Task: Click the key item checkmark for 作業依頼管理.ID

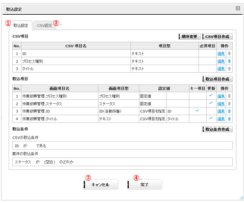Action: click(197, 110)
